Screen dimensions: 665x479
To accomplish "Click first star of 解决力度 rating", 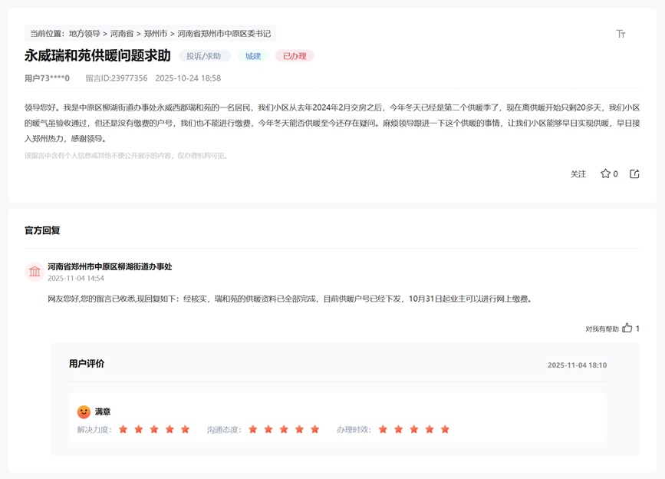I will pyautogui.click(x=123, y=429).
